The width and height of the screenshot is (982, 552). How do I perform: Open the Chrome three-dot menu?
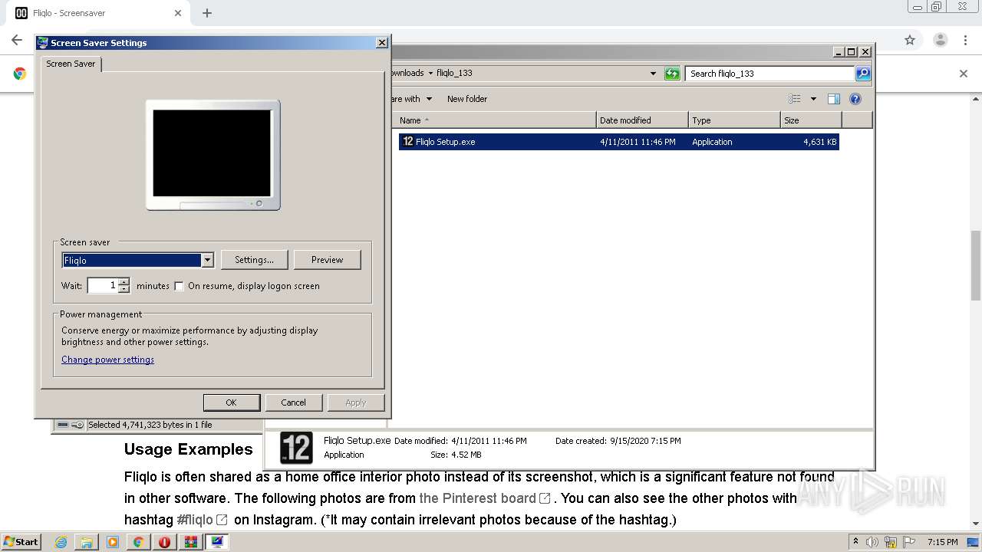click(x=967, y=40)
